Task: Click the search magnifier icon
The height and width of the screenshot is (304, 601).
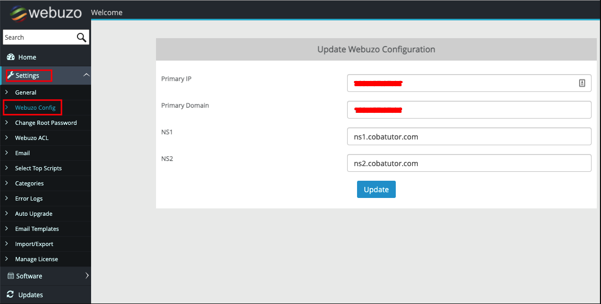Action: tap(81, 38)
